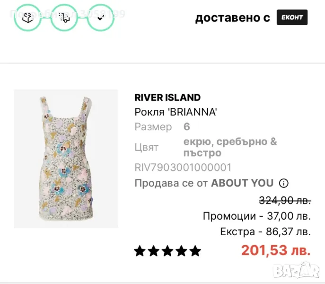Click the third rating star
325x284 pixels.
[167, 251]
